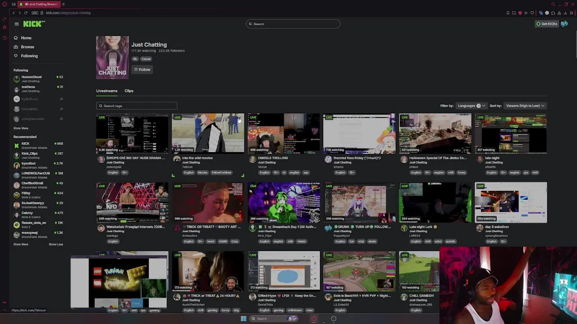Click the heart bookmarks icon in browser toolbar
This screenshot has width=577, height=324.
coord(532,13)
